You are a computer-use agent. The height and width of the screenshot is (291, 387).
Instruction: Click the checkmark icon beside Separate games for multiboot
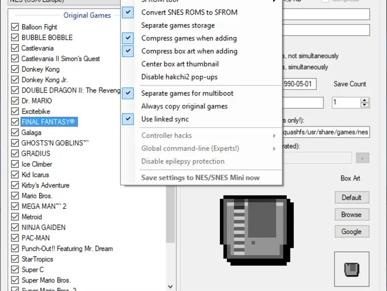coord(128,93)
